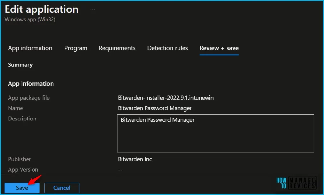
Task: Go to the Requirements tab
Action: pos(117,48)
